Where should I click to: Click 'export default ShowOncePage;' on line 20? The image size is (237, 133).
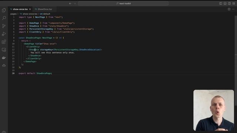click(x=35, y=73)
